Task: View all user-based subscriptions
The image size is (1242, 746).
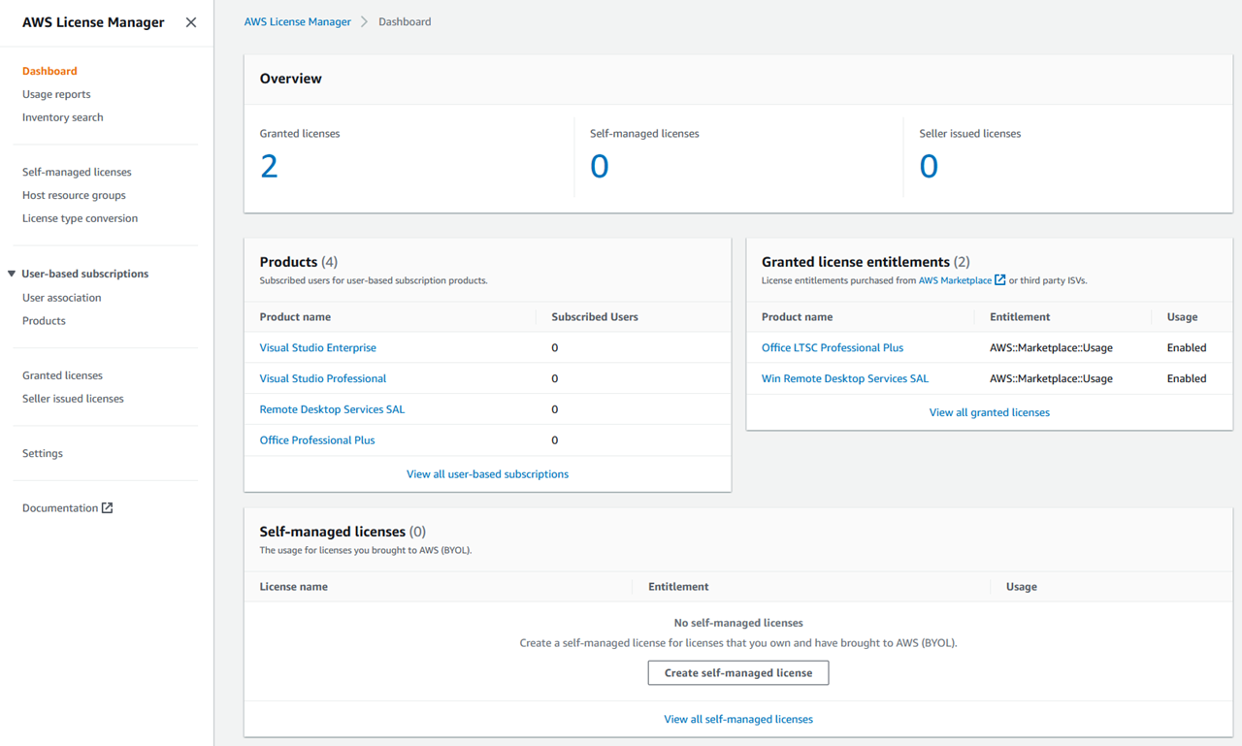Action: [487, 473]
